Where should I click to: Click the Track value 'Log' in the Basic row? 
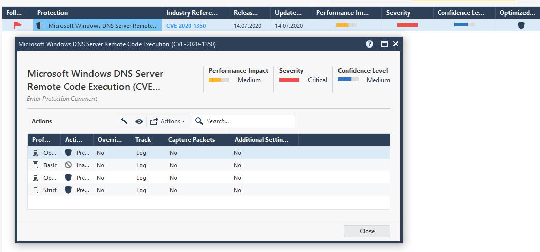[x=141, y=165]
